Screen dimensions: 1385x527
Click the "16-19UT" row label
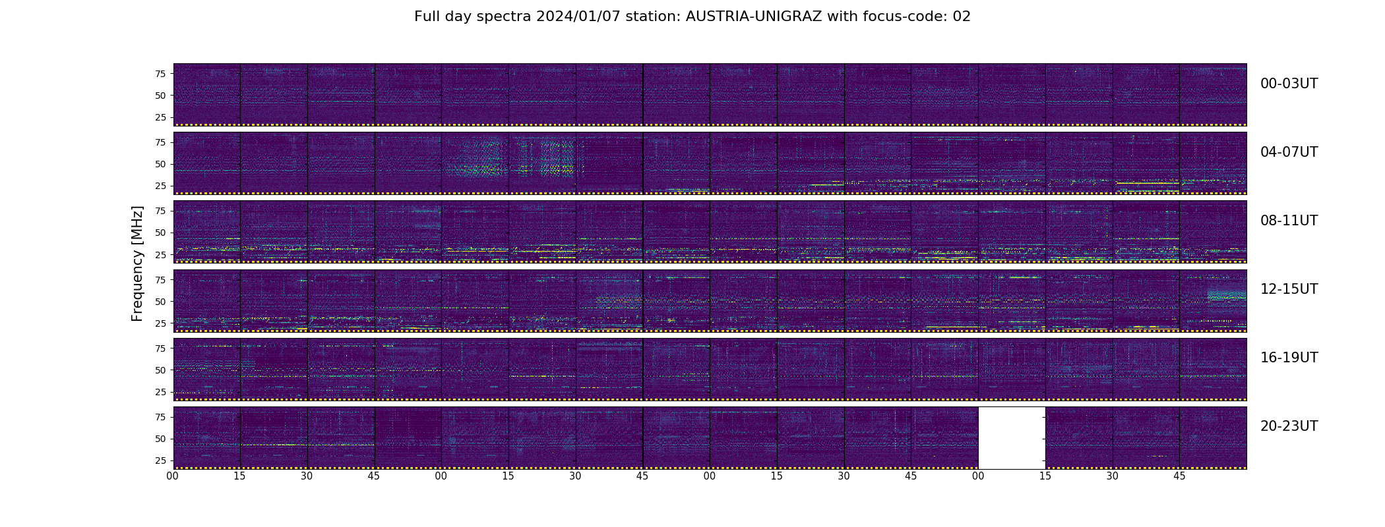tap(1289, 358)
